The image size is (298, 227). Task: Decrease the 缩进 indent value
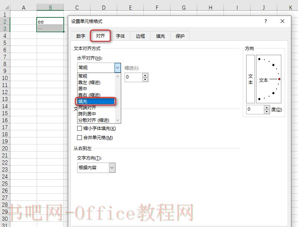point(145,79)
